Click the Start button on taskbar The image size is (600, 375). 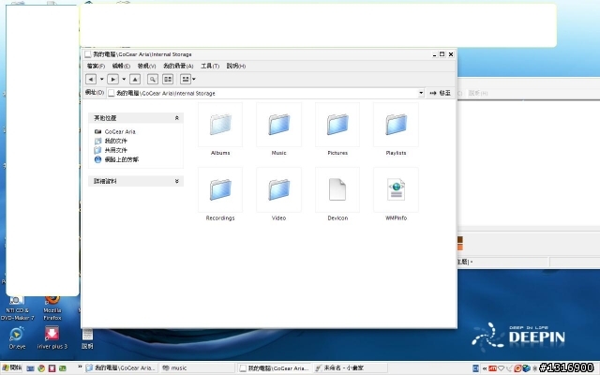[12, 368]
